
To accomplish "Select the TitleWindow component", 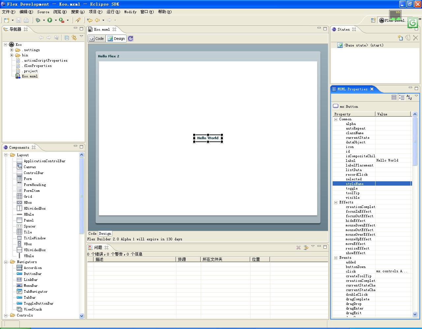I will [35, 238].
